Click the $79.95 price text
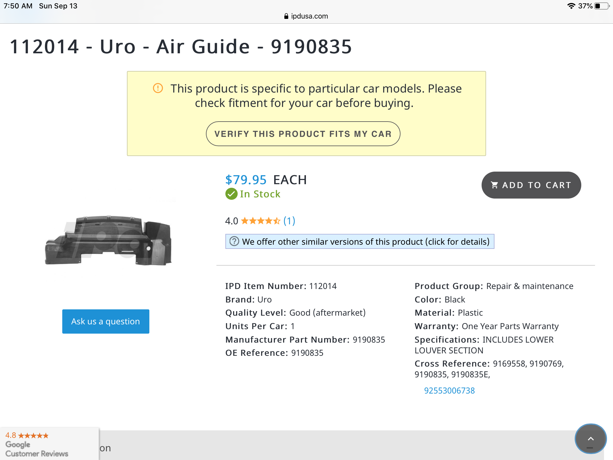 click(246, 180)
